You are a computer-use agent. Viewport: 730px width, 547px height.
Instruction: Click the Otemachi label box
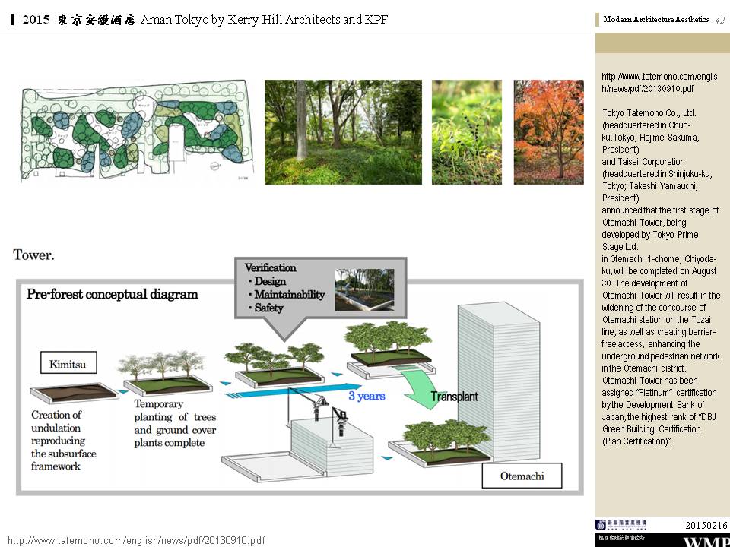click(521, 477)
